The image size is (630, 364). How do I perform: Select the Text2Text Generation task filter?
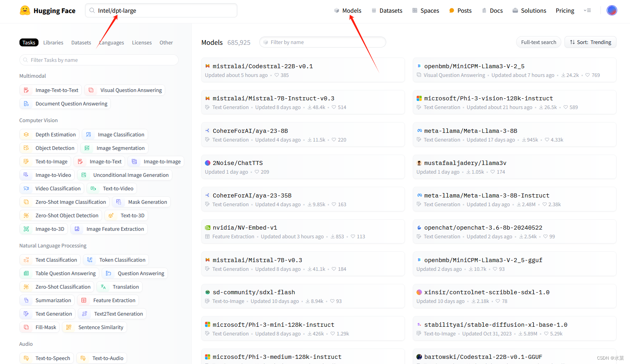[x=112, y=314]
